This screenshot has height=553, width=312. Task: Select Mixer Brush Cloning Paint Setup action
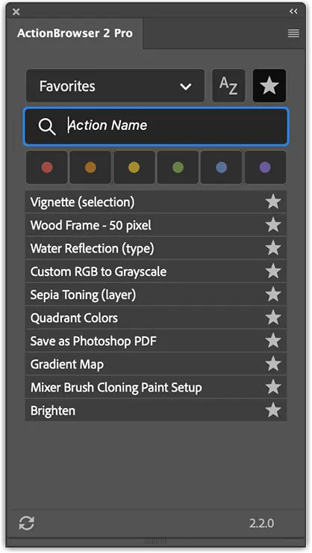coord(156,387)
